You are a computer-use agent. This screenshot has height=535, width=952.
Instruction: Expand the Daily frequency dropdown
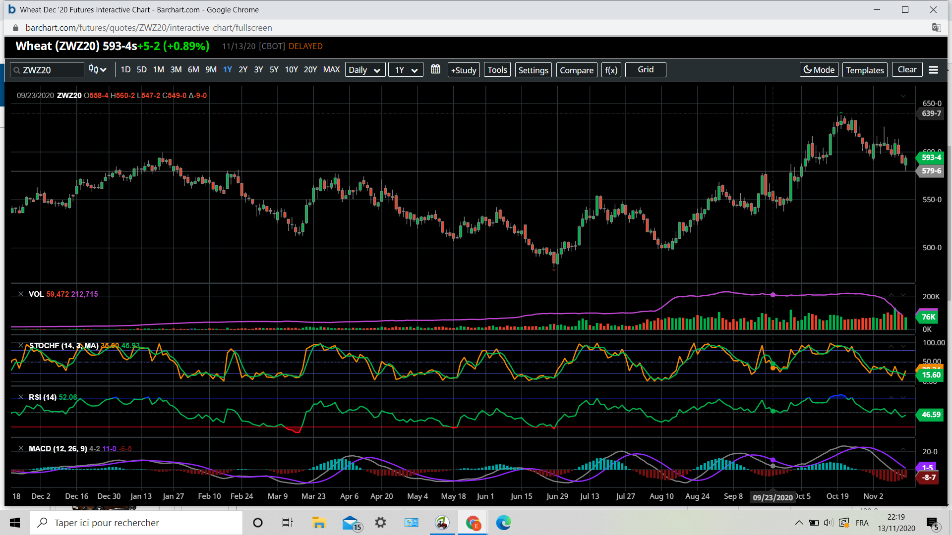364,70
